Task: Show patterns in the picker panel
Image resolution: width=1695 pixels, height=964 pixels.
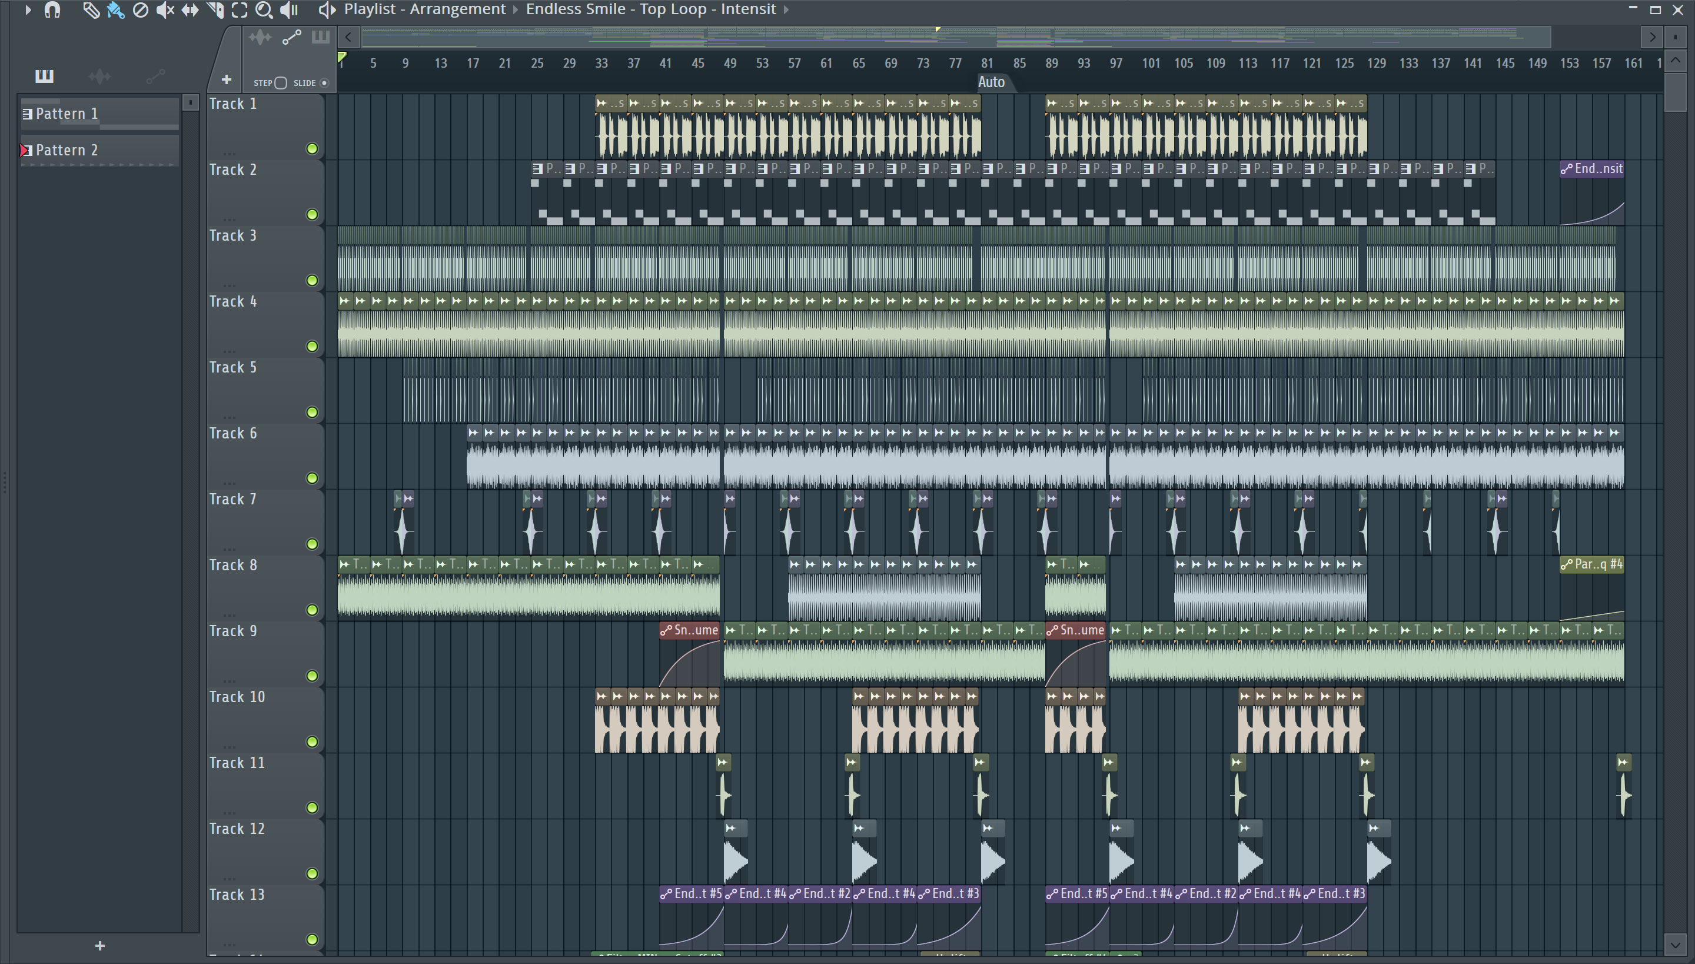Action: [x=44, y=76]
